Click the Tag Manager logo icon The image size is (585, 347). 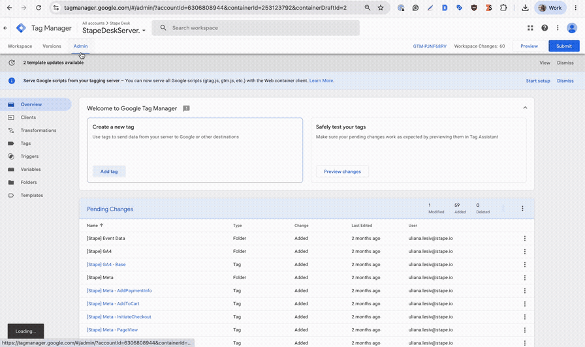[x=22, y=28]
